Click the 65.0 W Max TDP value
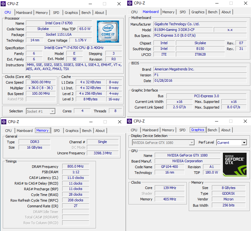The height and width of the screenshot is (231, 251). point(85,29)
